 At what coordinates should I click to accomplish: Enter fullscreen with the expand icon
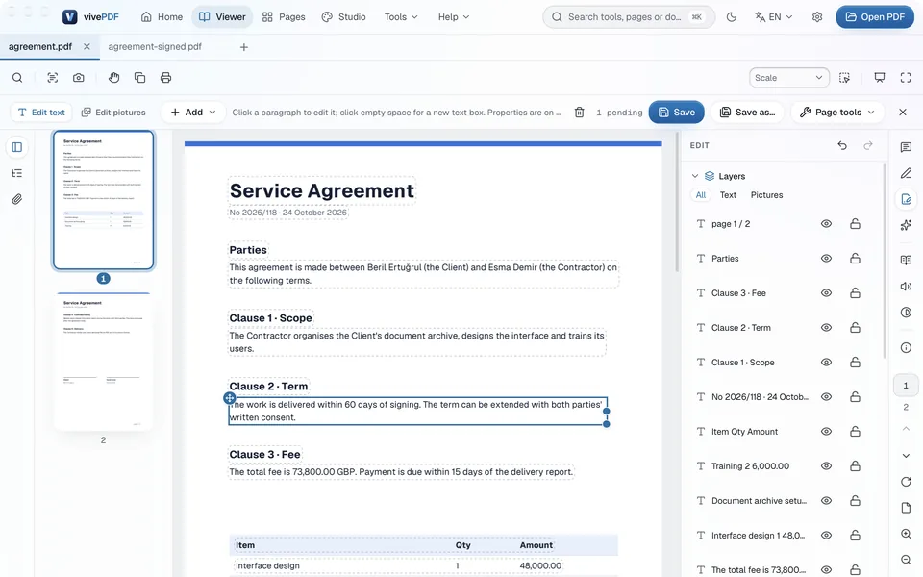(x=906, y=78)
